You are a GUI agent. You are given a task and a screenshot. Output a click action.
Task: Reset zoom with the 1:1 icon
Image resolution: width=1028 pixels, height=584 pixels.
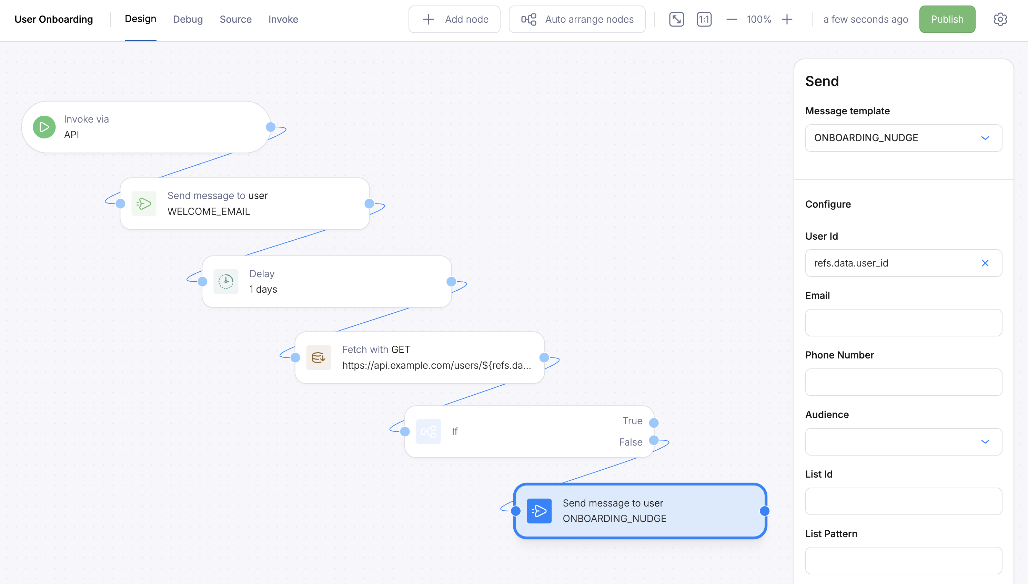(x=704, y=19)
